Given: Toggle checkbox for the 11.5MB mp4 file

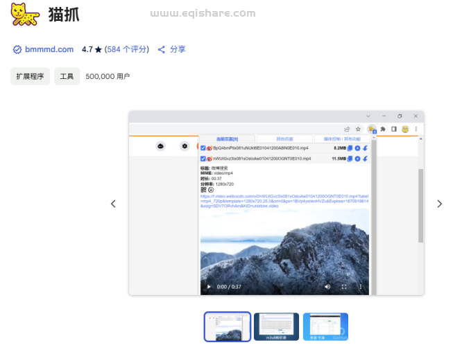Looking at the screenshot, I should click(203, 159).
